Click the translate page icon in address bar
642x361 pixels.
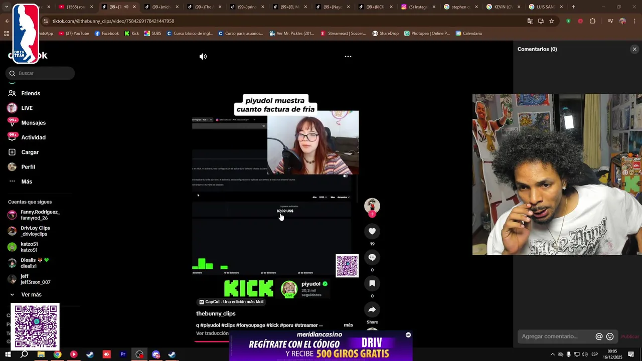530,21
